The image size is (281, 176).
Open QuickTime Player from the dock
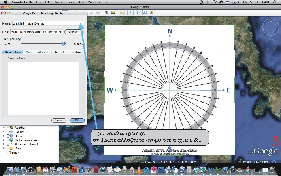[146, 170]
